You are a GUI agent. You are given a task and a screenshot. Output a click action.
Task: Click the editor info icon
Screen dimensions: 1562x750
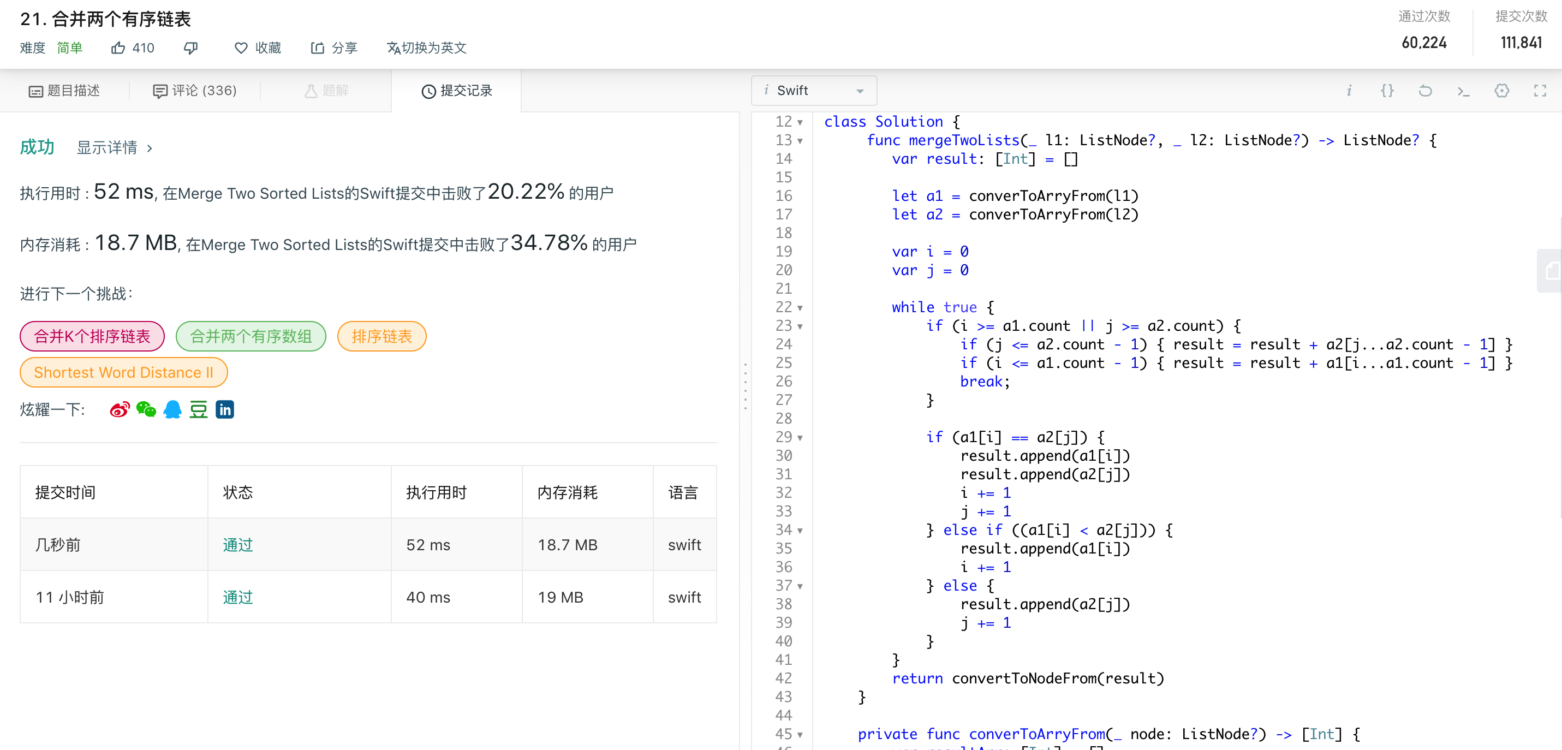[1349, 91]
